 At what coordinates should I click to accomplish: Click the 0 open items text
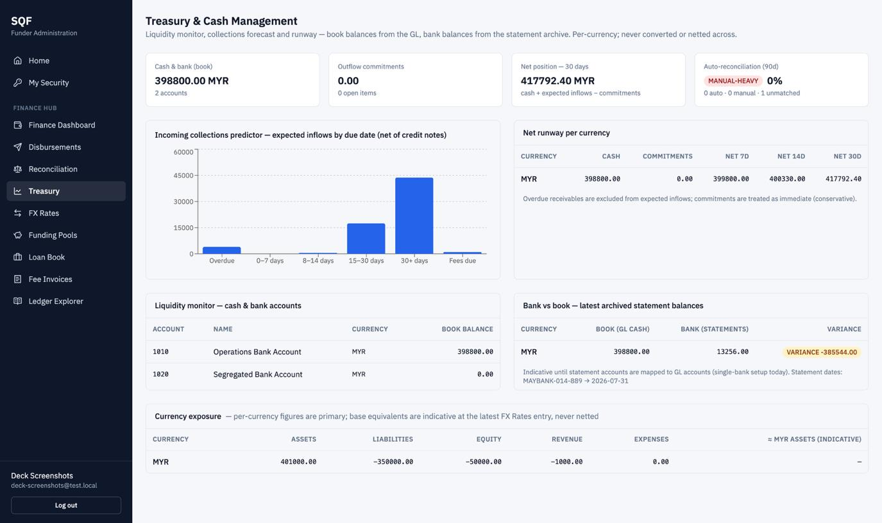point(357,93)
